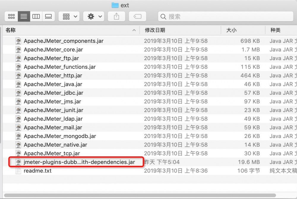Click the 2019年3月10日 上午8:36 date

176,171
